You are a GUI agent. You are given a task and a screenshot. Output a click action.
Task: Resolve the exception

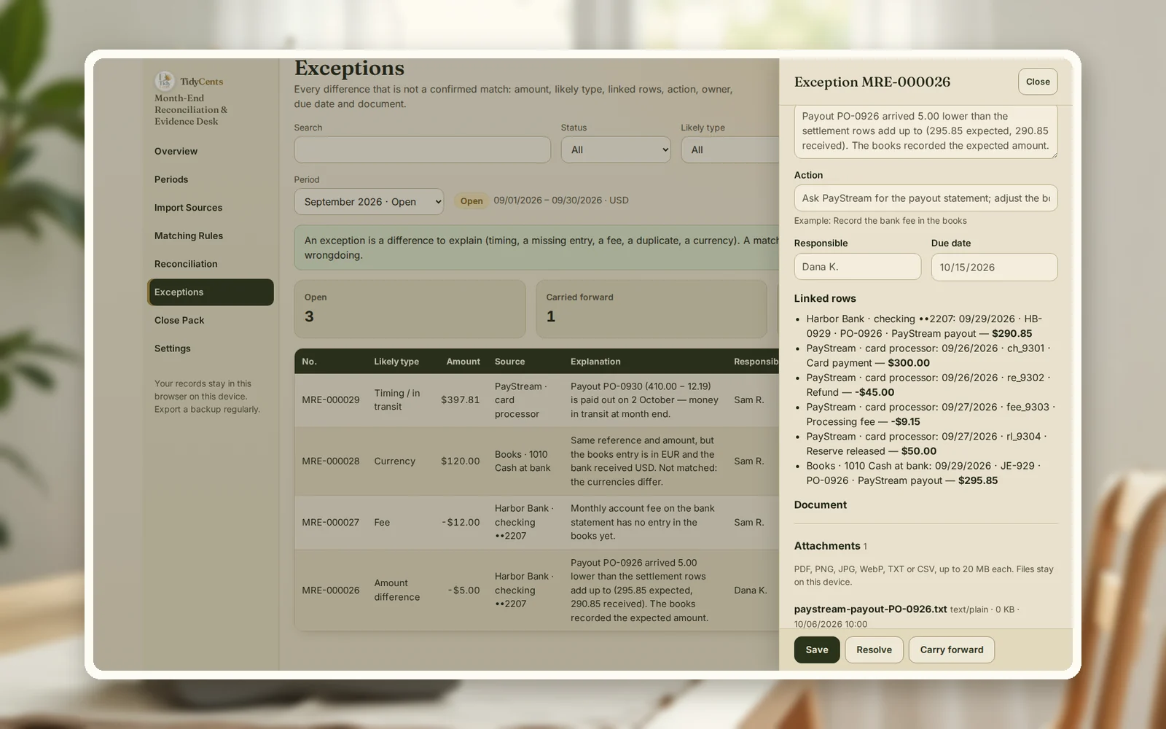pos(874,650)
